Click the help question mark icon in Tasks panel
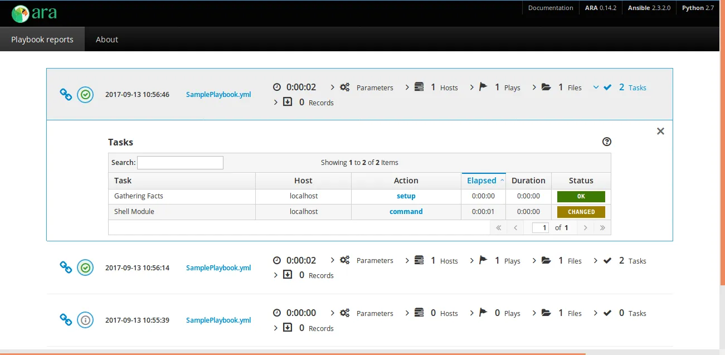725x355 pixels. click(x=607, y=142)
